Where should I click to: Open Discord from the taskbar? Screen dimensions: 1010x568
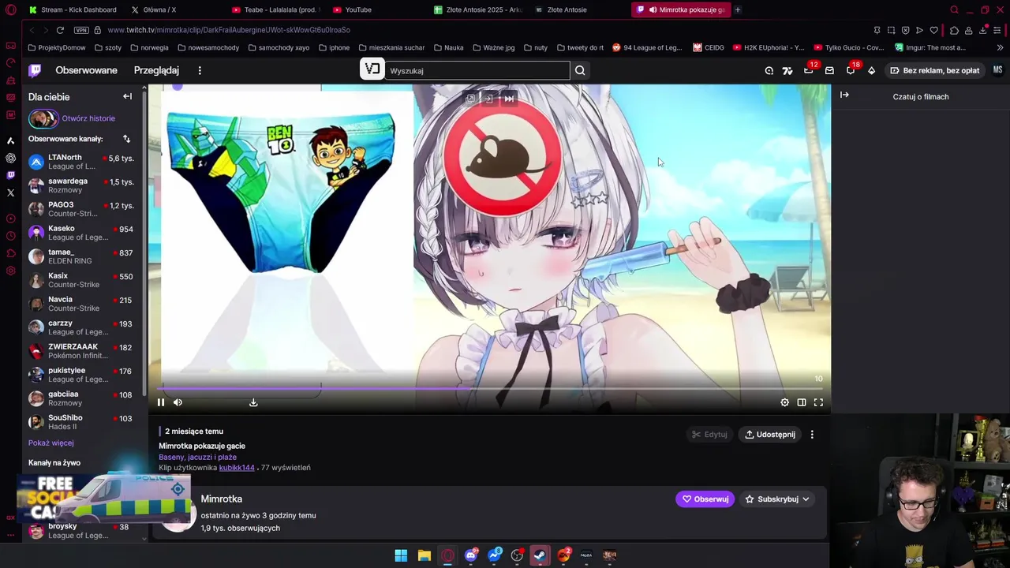click(x=471, y=555)
